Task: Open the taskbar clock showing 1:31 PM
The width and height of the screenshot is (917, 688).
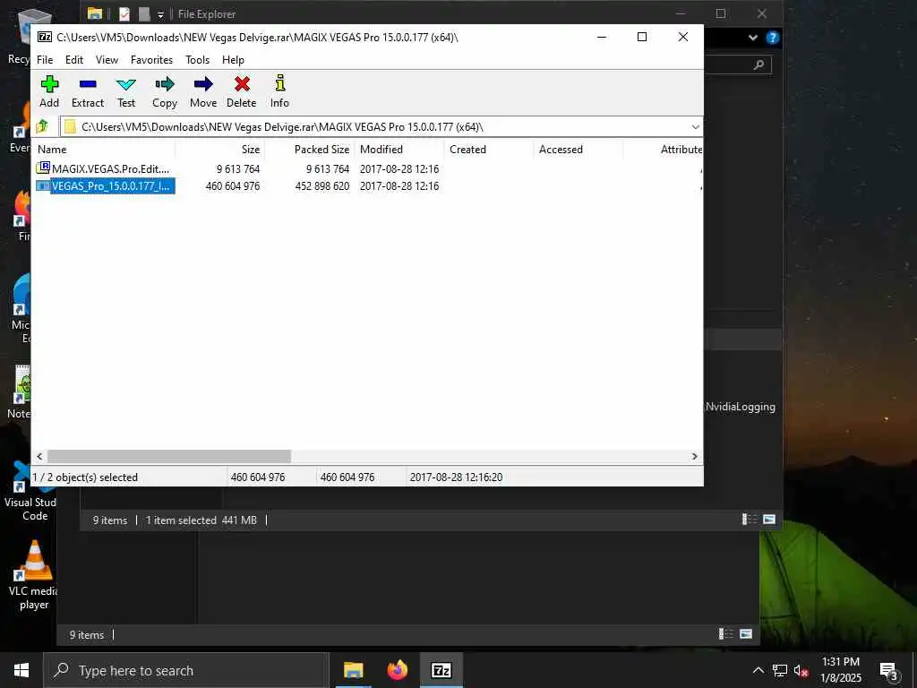Action: 840,670
